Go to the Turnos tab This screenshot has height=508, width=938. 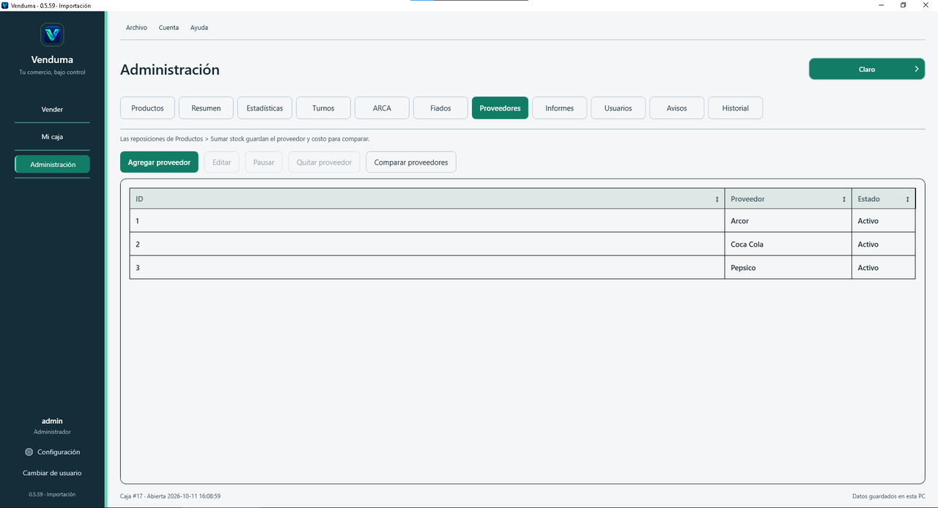[323, 108]
